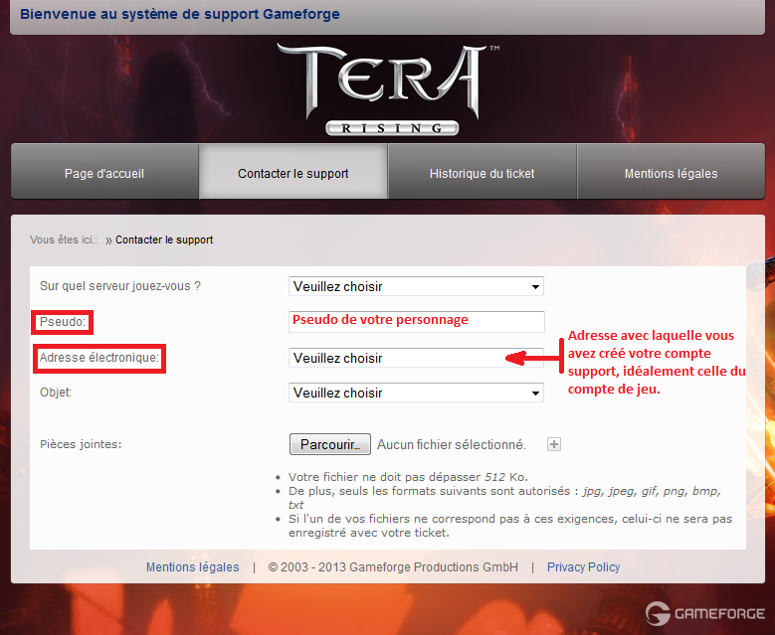This screenshot has width=775, height=635.
Task: Click the Aucun fichier sélectionné file text
Action: click(452, 444)
